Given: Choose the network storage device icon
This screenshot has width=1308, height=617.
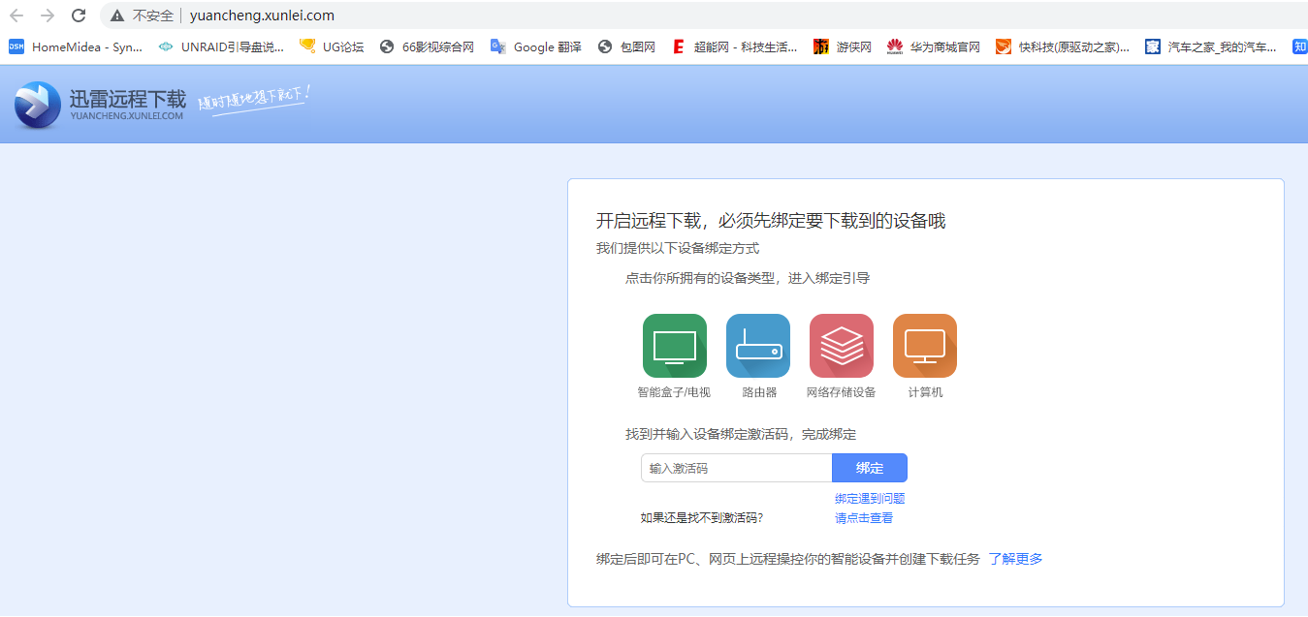Looking at the screenshot, I should click(841, 346).
